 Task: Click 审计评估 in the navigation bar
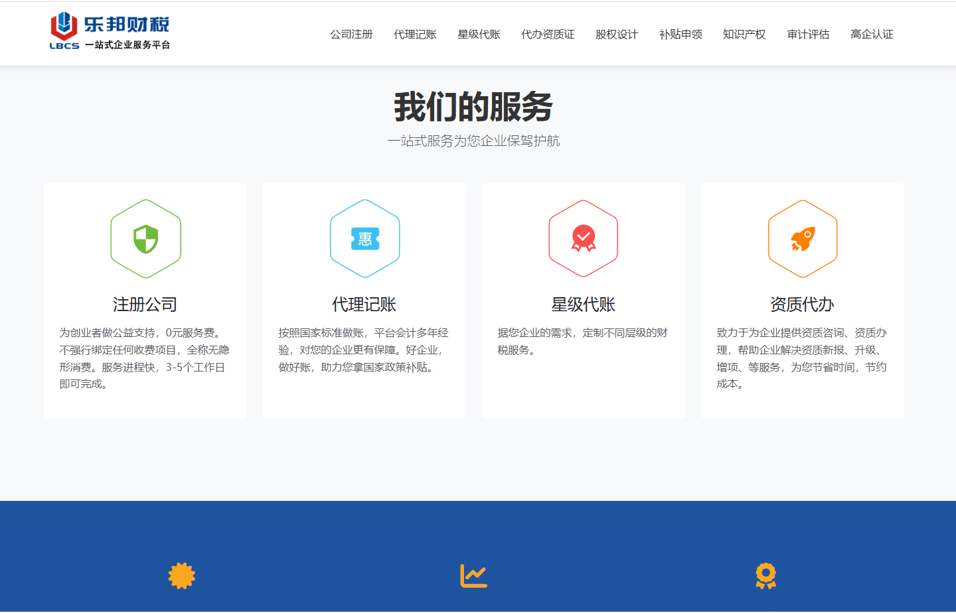pyautogui.click(x=808, y=34)
